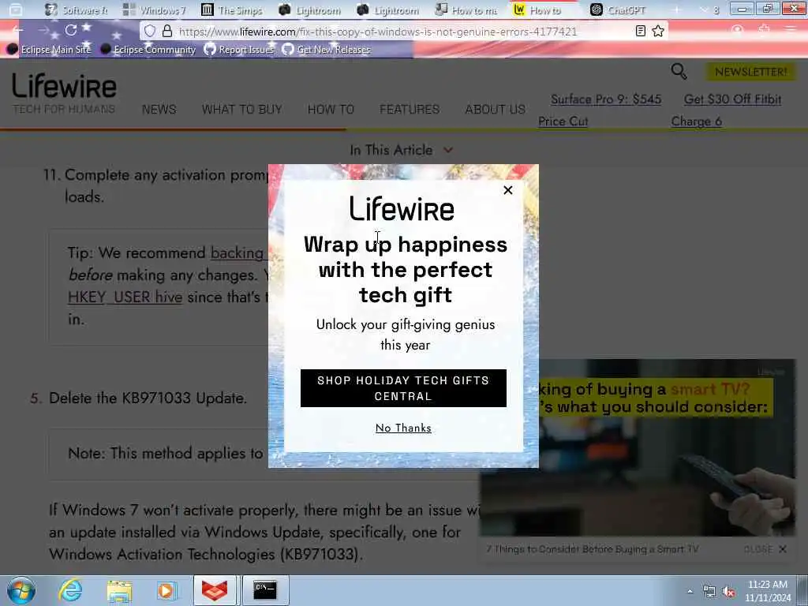Click the Lifewire logo in the header
Viewport: 808px width, 606px height.
click(64, 85)
